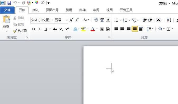
Task: Apply distributed alignment
Action: (x=141, y=29)
